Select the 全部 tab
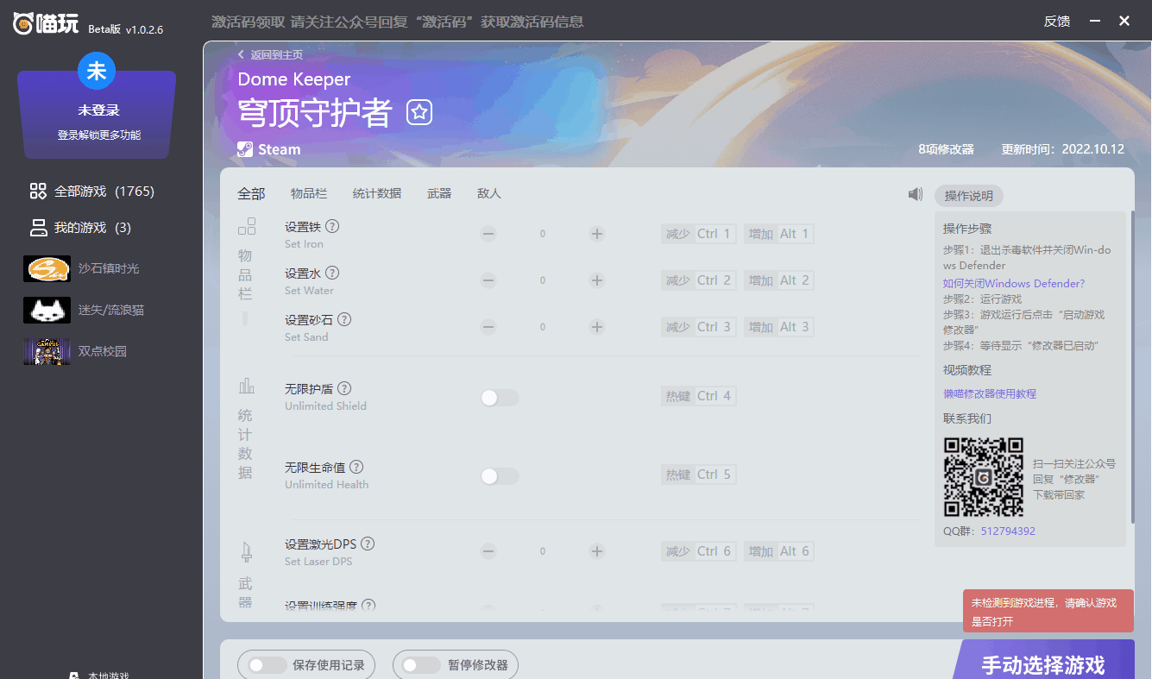1152x679 pixels. (x=251, y=194)
